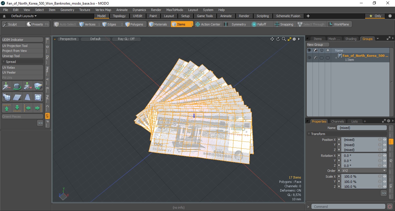Click the Action Center button
The image size is (395, 211).
pos(208,24)
